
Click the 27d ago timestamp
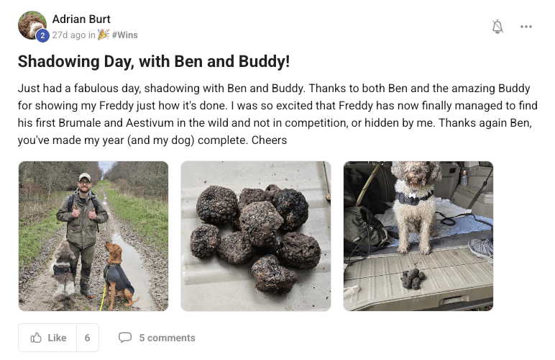[69, 35]
